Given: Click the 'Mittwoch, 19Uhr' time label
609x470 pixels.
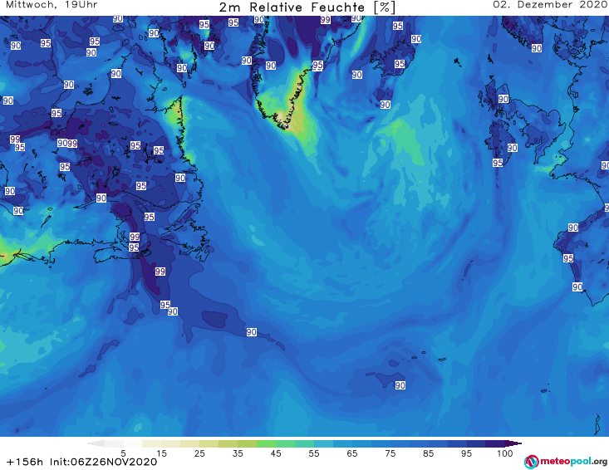Looking at the screenshot, I should click(52, 5).
